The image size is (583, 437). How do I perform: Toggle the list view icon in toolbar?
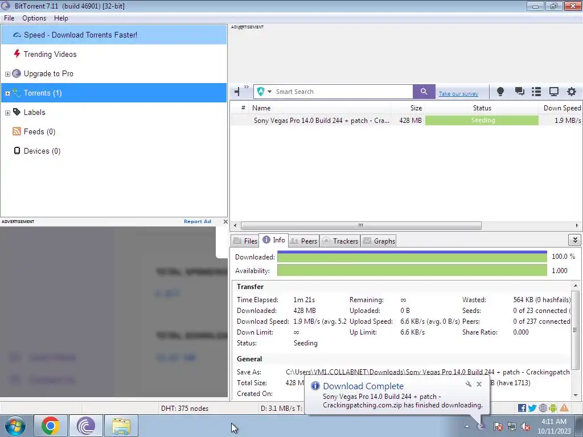pos(536,92)
